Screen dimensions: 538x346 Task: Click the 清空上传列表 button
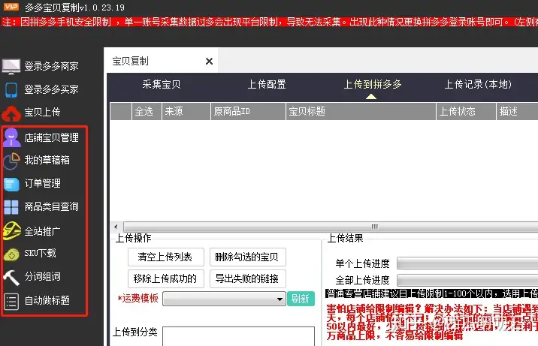coord(166,257)
